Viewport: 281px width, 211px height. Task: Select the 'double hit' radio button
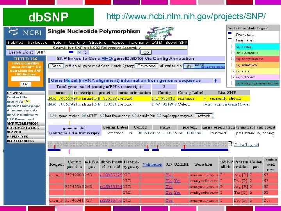(x=134, y=115)
